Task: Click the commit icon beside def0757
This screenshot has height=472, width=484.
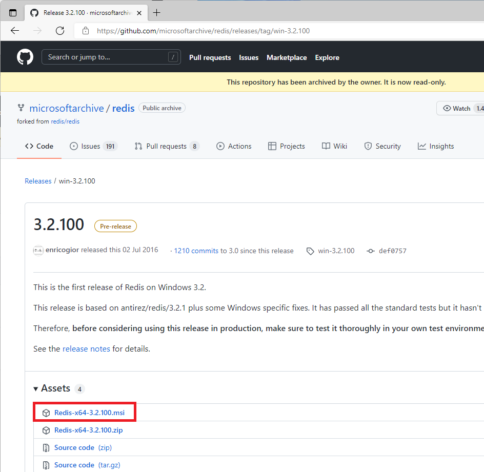Action: pos(370,251)
